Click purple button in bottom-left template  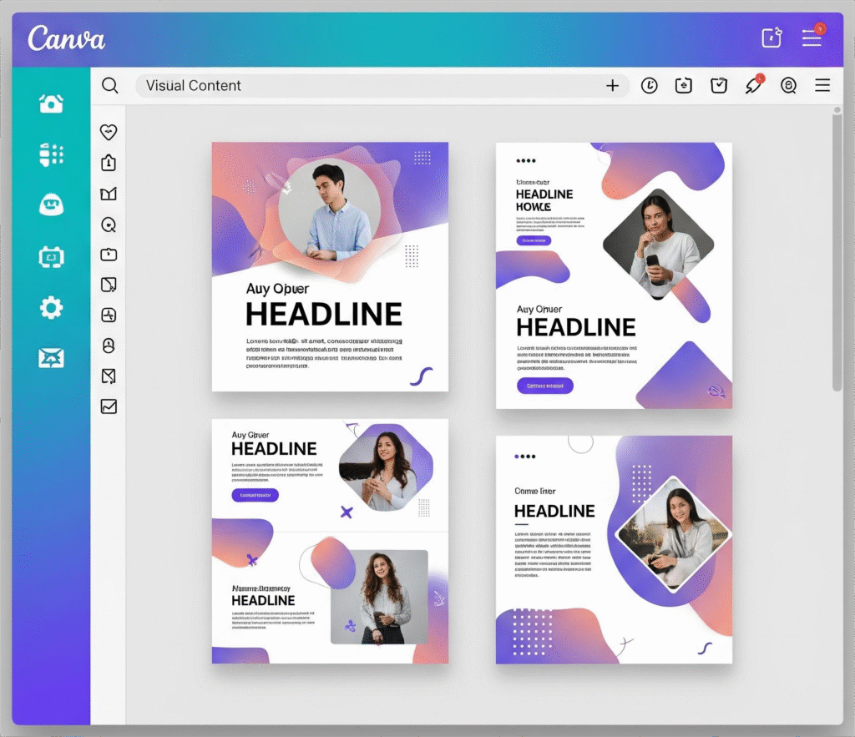click(255, 495)
